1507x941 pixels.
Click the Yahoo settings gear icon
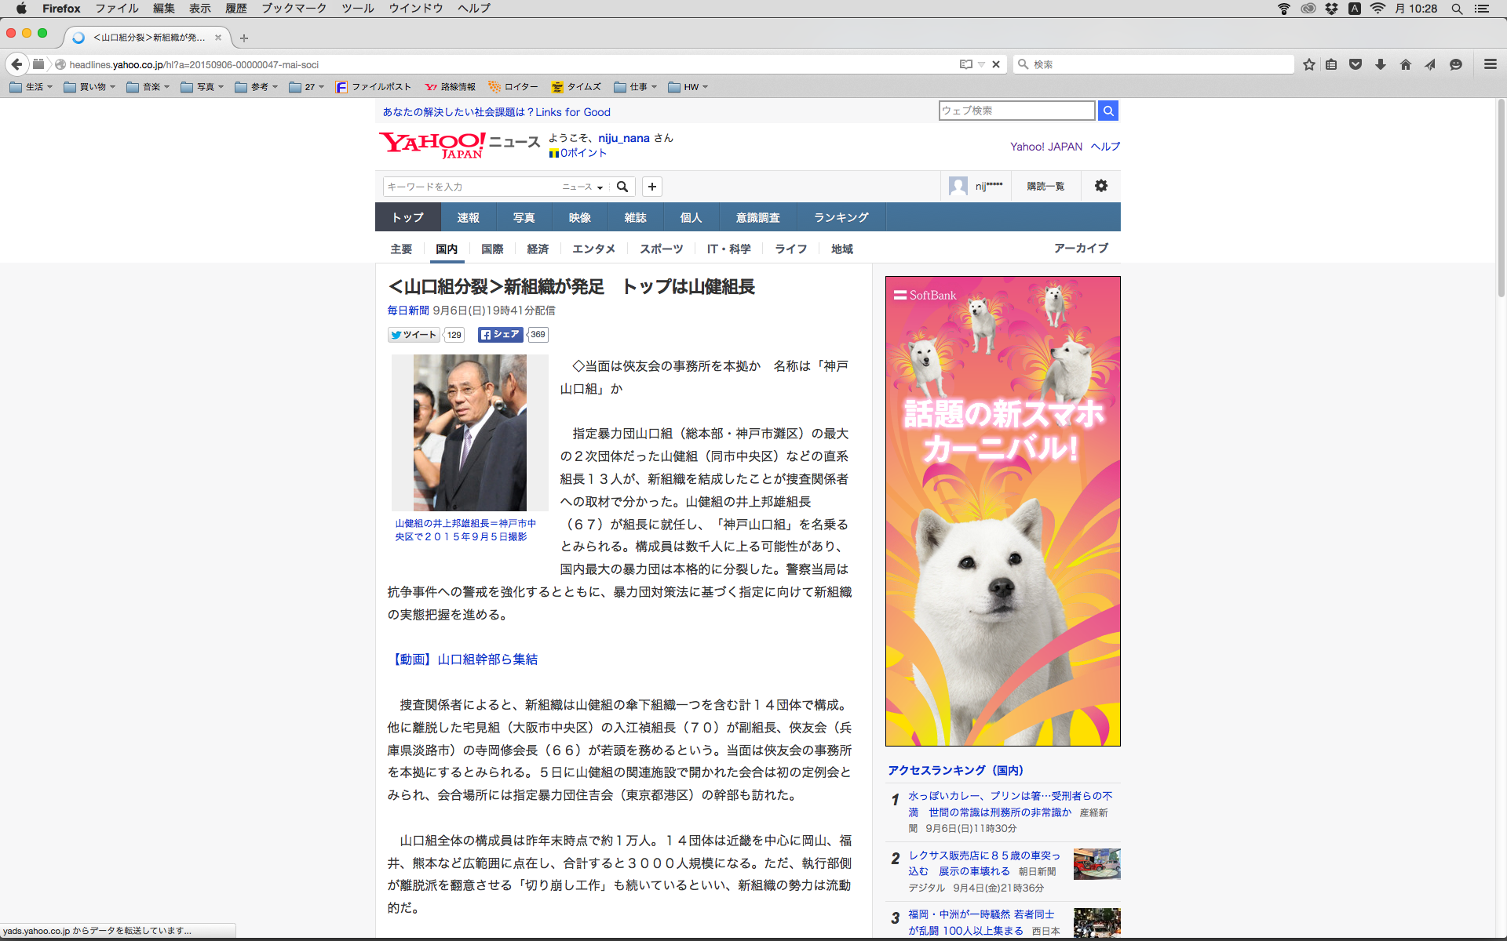click(x=1100, y=186)
